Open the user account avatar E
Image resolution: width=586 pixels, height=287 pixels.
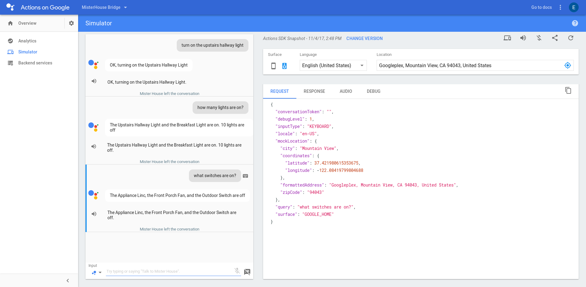pos(574,7)
